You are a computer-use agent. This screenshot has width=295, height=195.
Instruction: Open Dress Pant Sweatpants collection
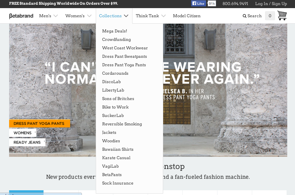(124, 56)
